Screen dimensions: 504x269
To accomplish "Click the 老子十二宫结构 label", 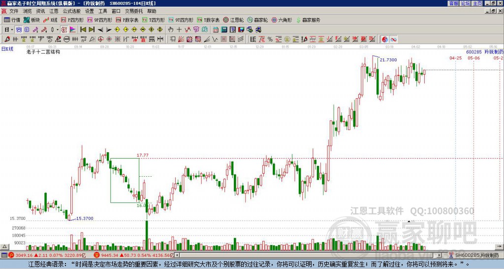I will coord(43,52).
